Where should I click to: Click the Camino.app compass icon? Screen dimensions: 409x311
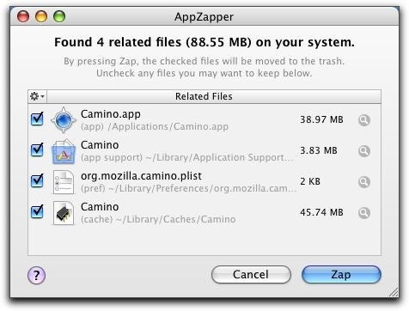coord(64,120)
